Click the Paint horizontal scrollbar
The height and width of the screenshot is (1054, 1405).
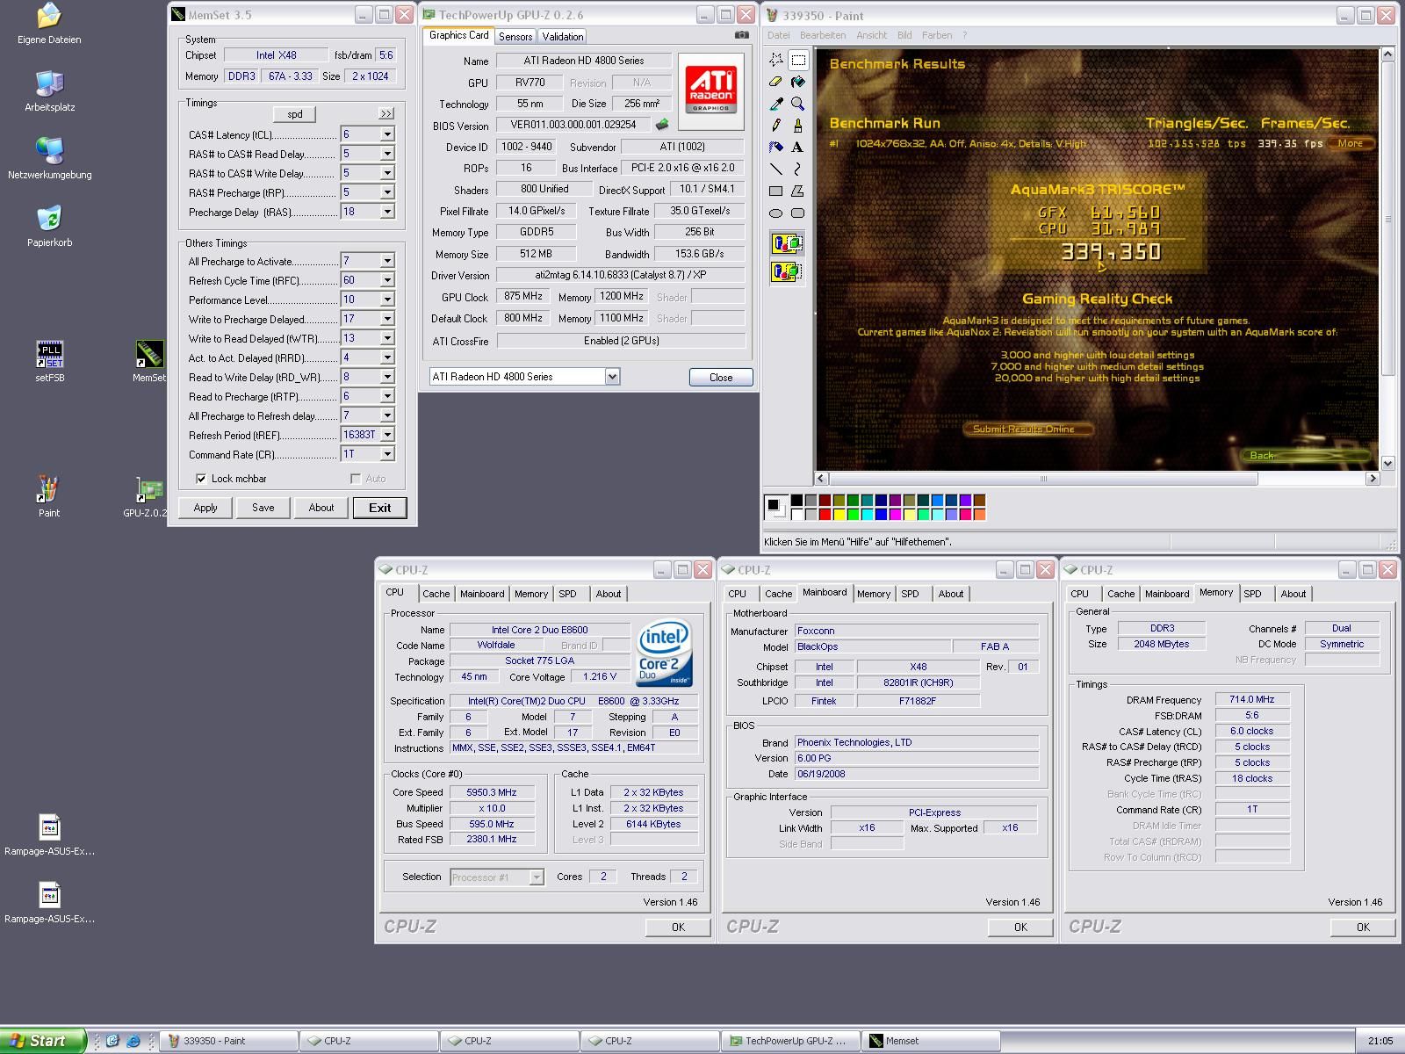point(1043,479)
